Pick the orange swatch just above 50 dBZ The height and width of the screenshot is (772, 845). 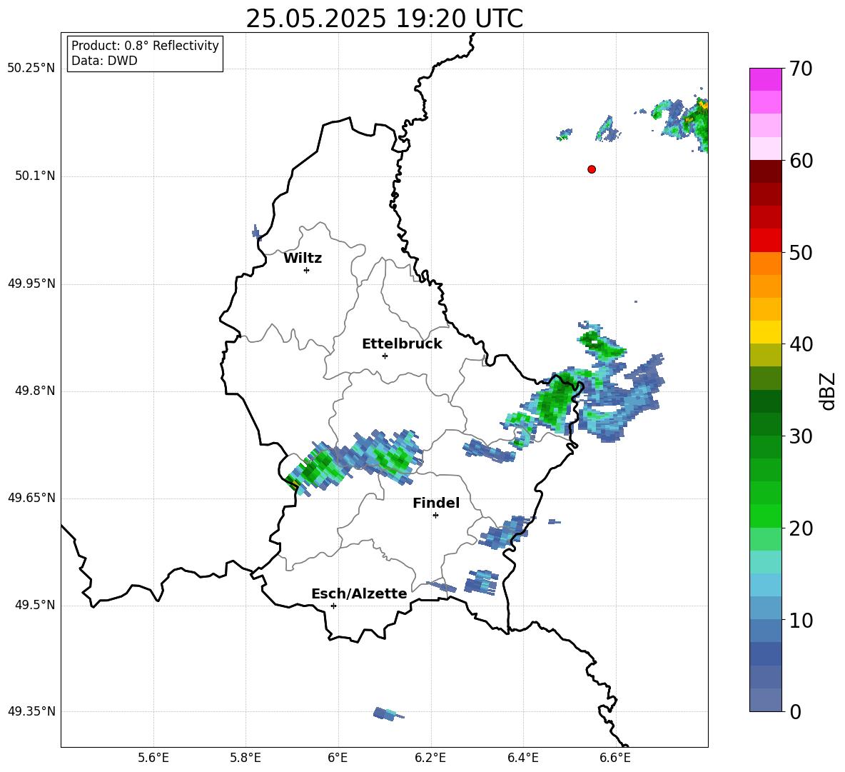coord(765,263)
